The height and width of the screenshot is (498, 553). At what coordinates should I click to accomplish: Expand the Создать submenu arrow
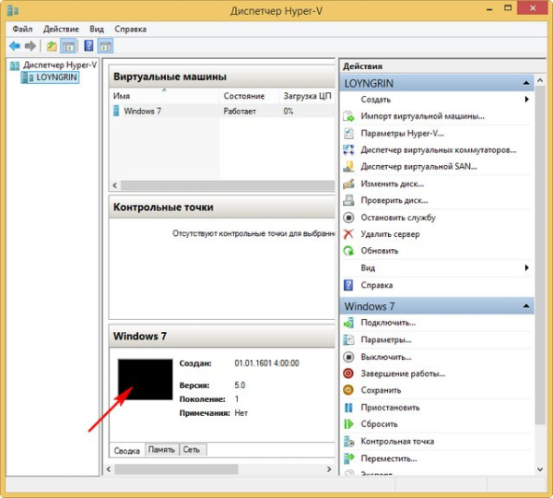[526, 100]
